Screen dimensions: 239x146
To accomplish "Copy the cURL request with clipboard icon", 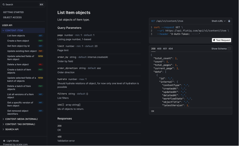I will coord(229,21).
